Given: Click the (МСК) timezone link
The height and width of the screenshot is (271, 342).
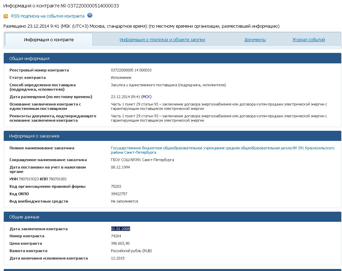Looking at the screenshot, I should [146, 97].
